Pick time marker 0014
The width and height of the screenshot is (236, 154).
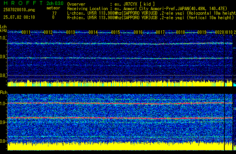point(93,32)
